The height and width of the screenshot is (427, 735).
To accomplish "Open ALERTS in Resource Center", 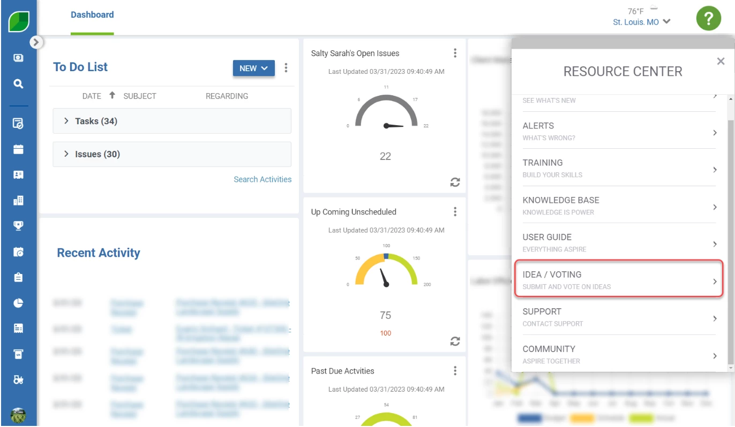I will point(619,131).
